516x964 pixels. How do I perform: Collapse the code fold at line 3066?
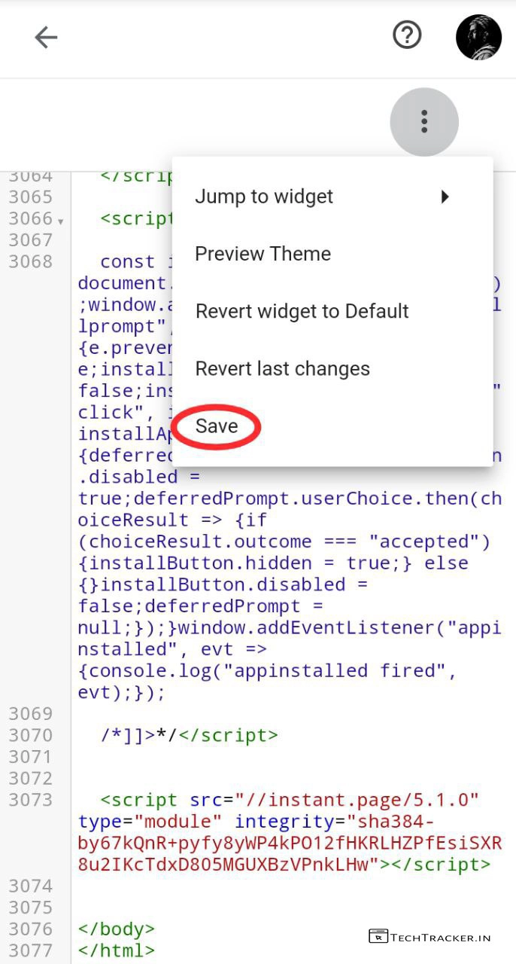coord(60,221)
